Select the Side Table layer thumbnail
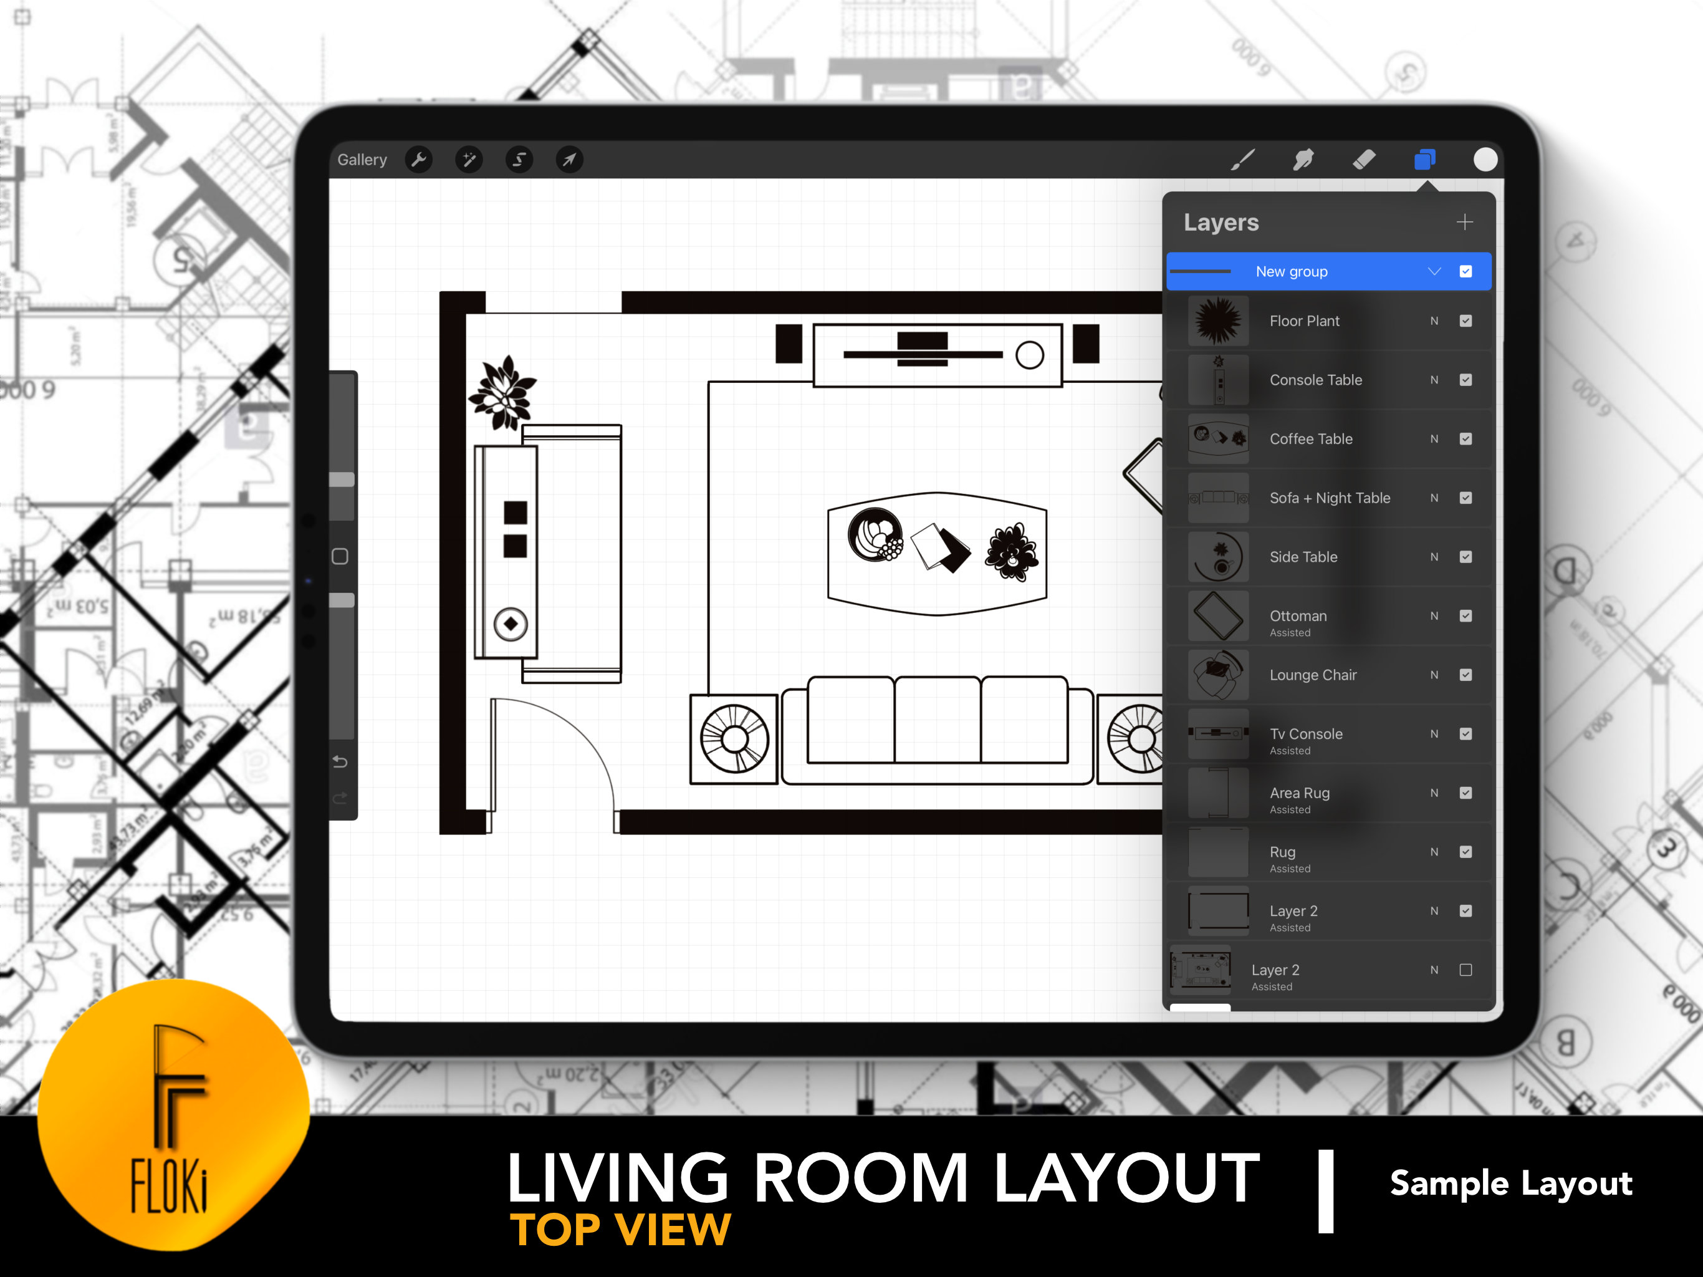 (1218, 557)
